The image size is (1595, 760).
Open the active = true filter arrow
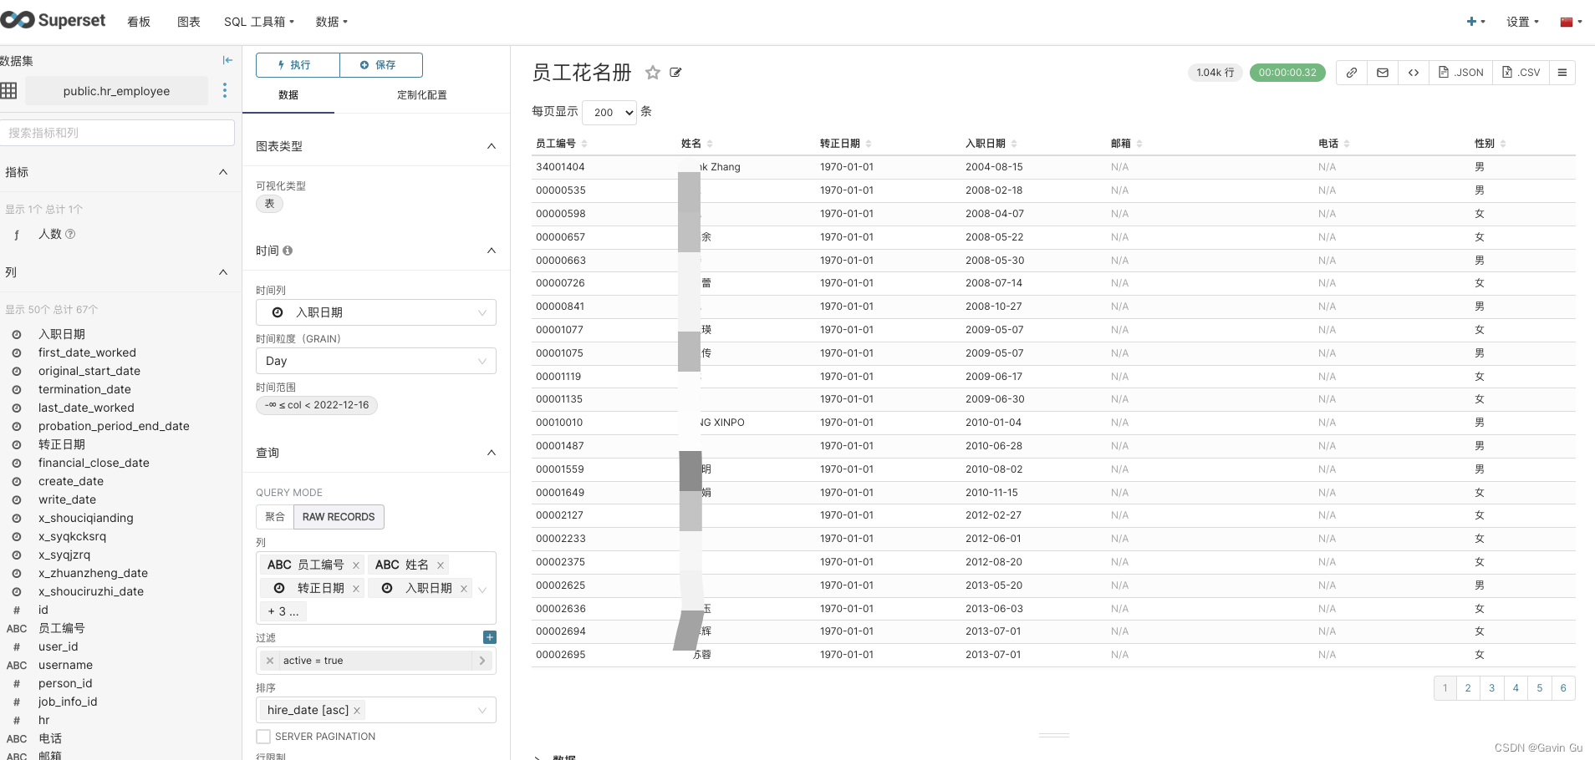[x=482, y=661]
